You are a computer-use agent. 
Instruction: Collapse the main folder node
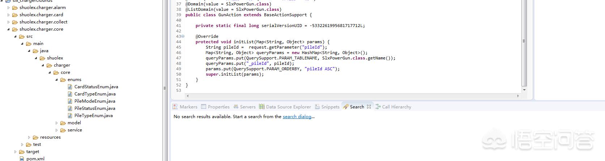click(x=22, y=44)
